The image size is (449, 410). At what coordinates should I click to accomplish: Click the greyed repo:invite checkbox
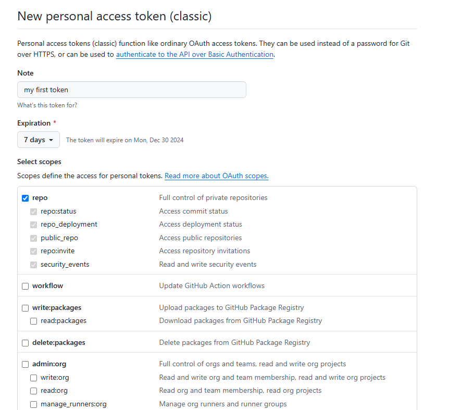(x=33, y=252)
